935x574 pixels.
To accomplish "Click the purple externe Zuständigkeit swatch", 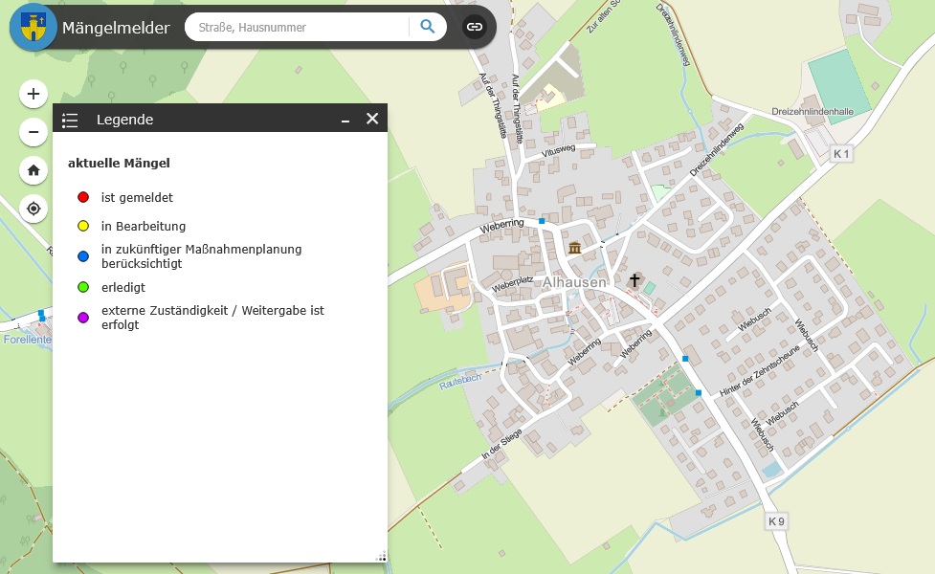I will pyautogui.click(x=83, y=318).
